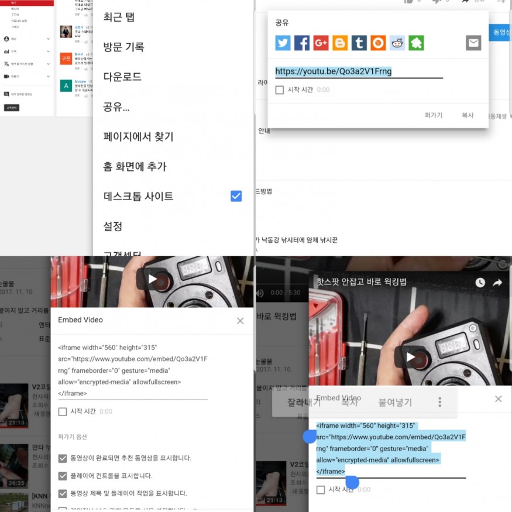Expand the sidebar section with the bar chart icon
512x512 pixels.
49,51
